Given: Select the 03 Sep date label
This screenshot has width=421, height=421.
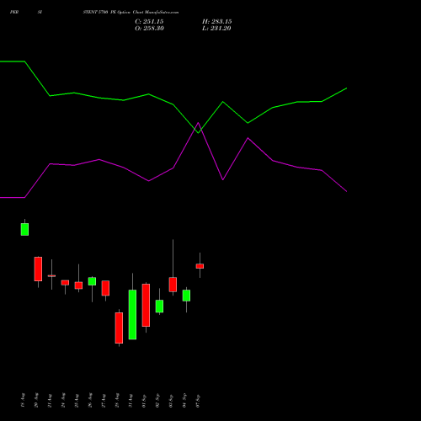Looking at the screenshot, I should [171, 400].
